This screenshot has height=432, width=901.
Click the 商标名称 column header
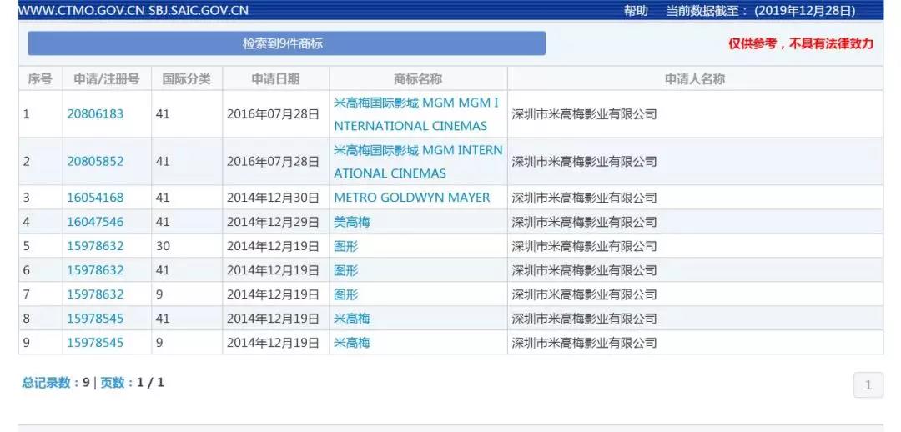click(418, 78)
